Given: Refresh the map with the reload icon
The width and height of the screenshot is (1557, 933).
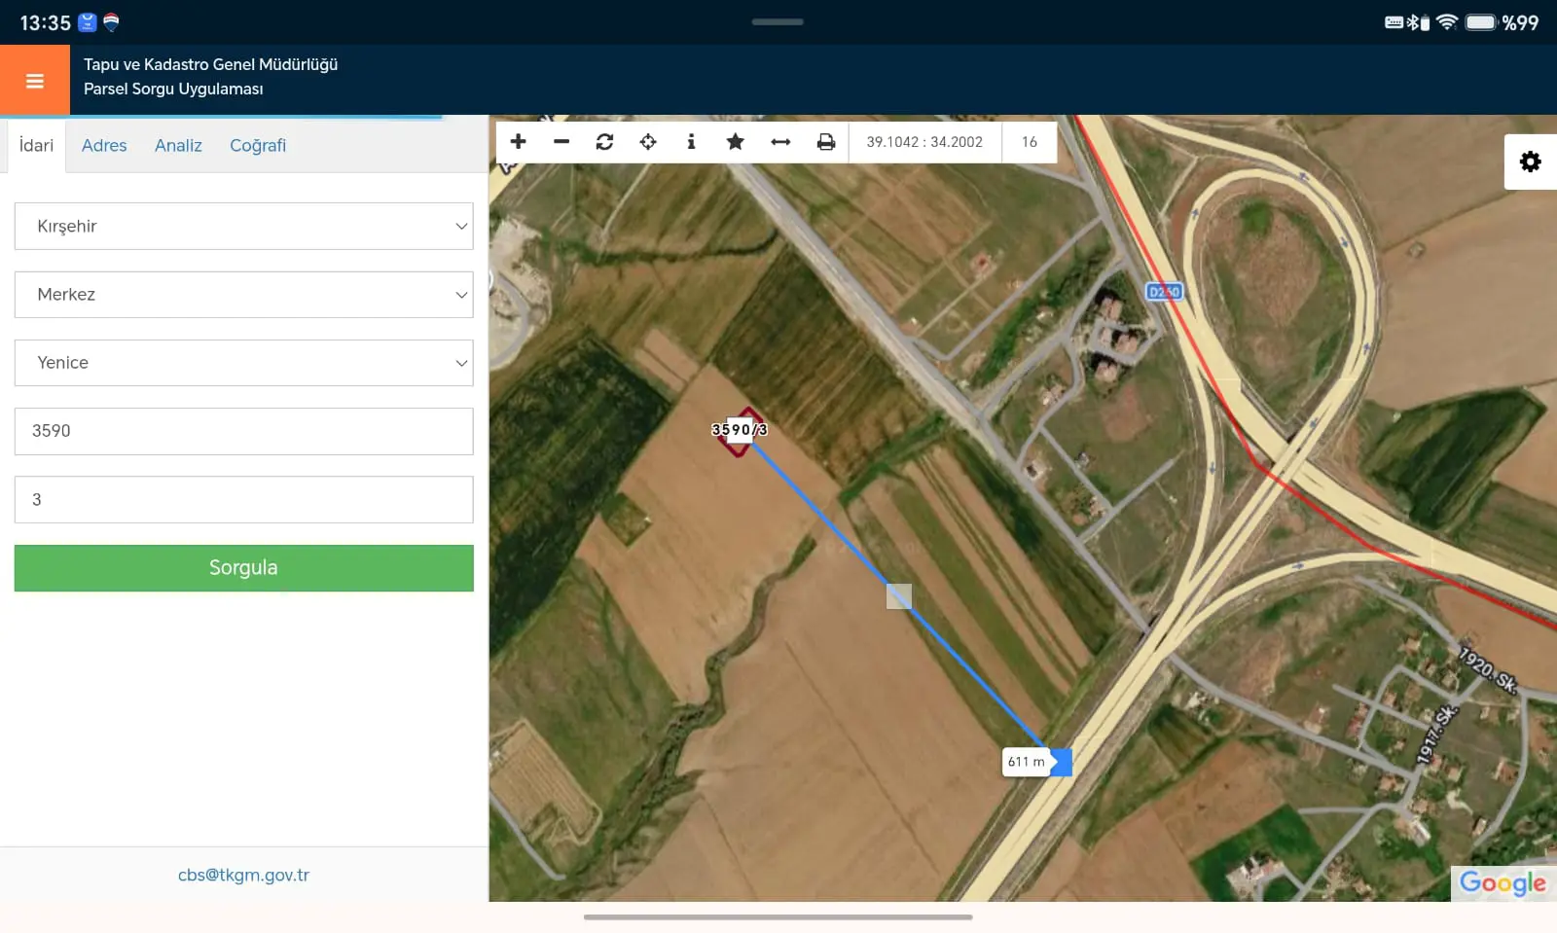Looking at the screenshot, I should coord(604,142).
